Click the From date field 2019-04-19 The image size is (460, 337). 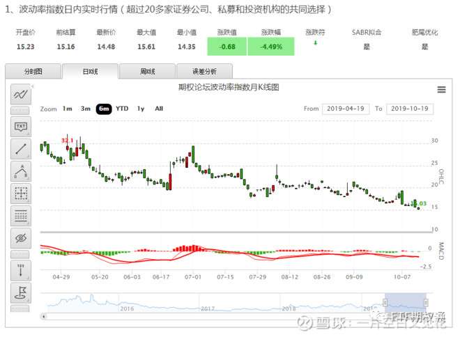[346, 109]
